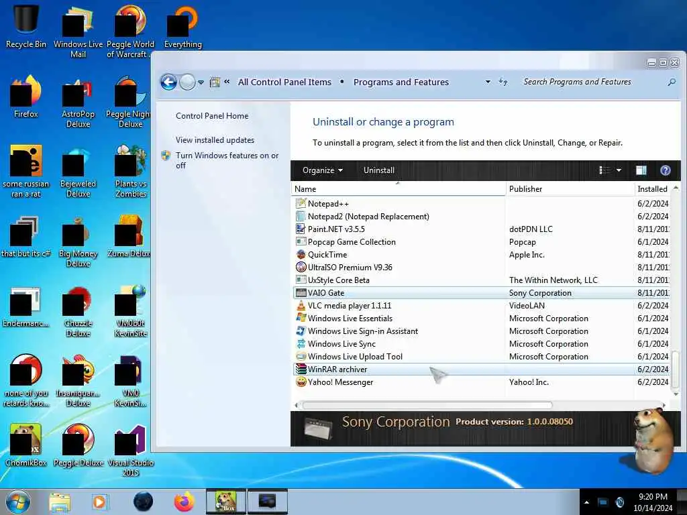The width and height of the screenshot is (687, 515).
Task: Launch Everything desktop shortcut
Action: [182, 26]
